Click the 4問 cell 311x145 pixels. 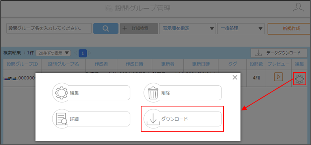point(256,78)
